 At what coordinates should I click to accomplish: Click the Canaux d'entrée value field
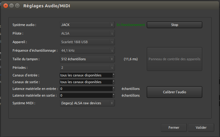pyautogui.click(x=86, y=75)
